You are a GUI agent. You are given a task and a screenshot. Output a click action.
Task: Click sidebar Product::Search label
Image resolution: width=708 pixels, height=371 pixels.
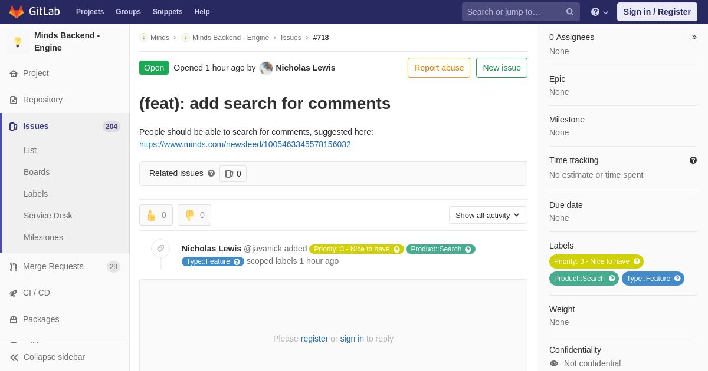pos(584,279)
